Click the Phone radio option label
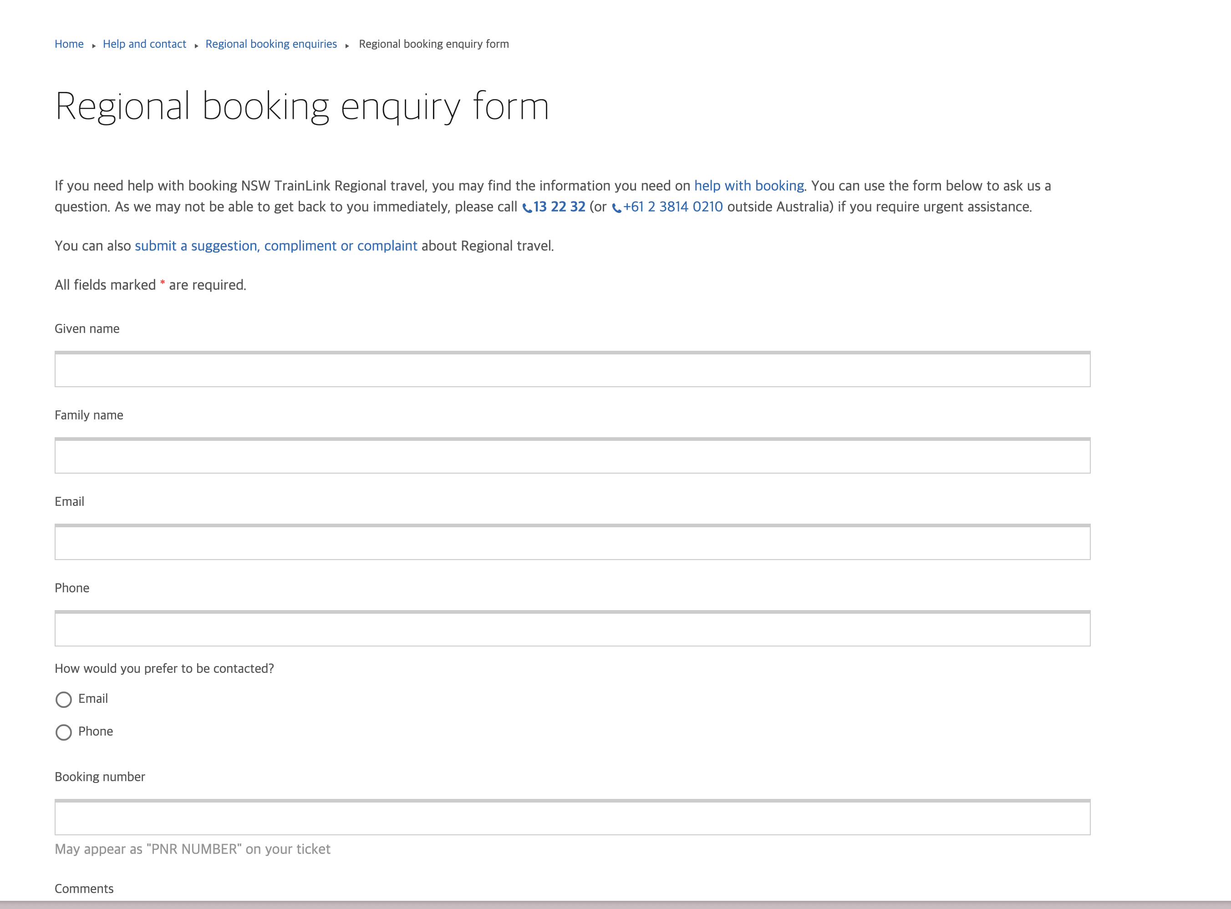 click(x=96, y=731)
